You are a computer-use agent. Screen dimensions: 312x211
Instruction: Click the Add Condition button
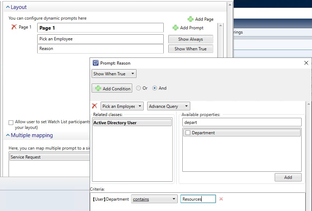[112, 88]
